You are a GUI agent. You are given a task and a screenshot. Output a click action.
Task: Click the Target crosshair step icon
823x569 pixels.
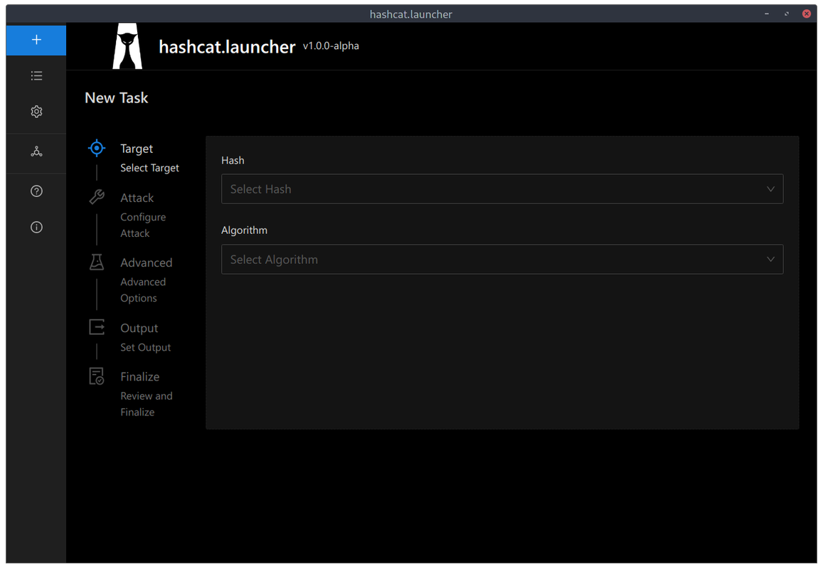pos(97,149)
